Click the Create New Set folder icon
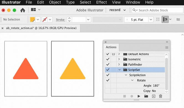The width and height of the screenshot is (184, 108). coord(146,96)
